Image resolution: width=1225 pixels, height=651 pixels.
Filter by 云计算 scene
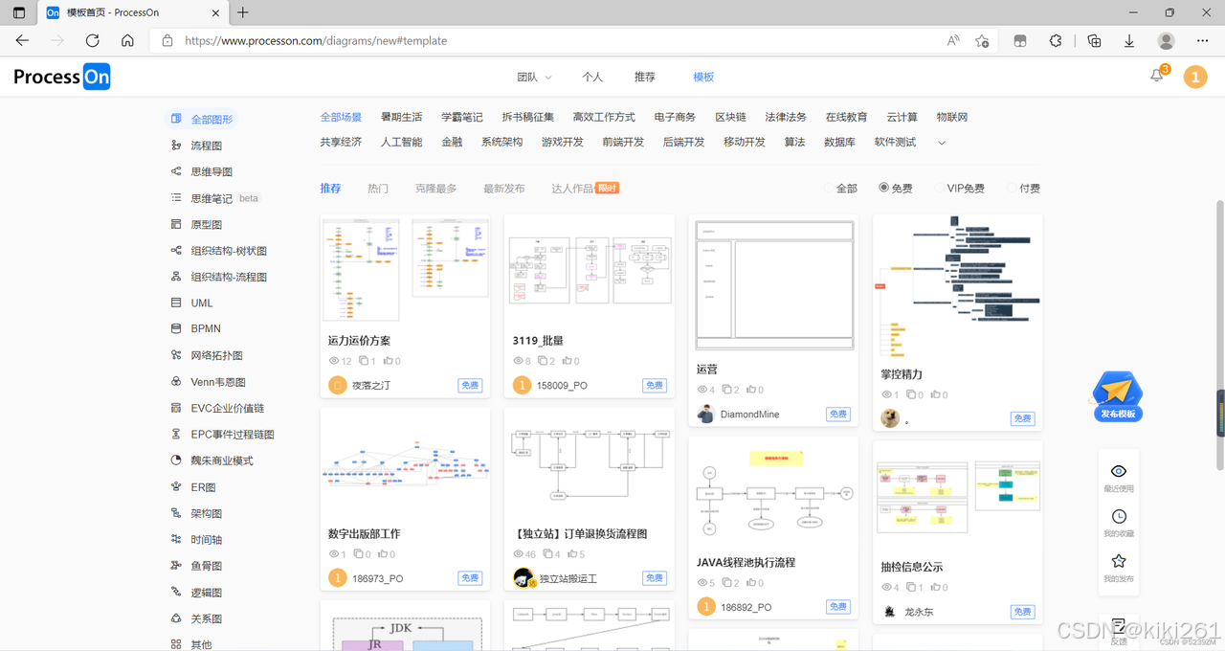902,117
